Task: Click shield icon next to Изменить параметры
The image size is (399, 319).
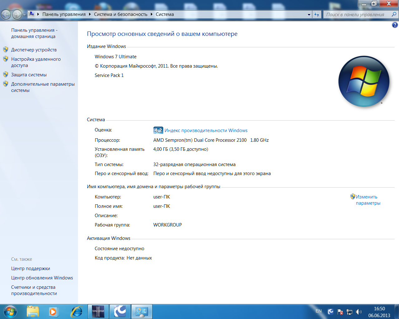Action: pyautogui.click(x=353, y=197)
